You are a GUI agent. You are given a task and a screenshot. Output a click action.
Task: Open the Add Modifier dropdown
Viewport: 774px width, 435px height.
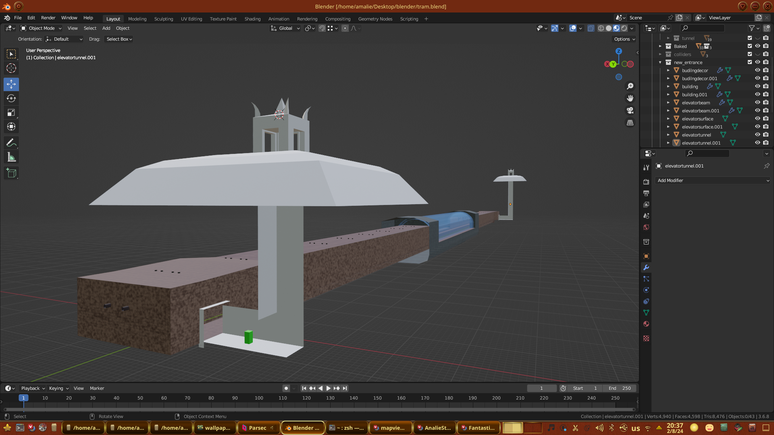(712, 180)
